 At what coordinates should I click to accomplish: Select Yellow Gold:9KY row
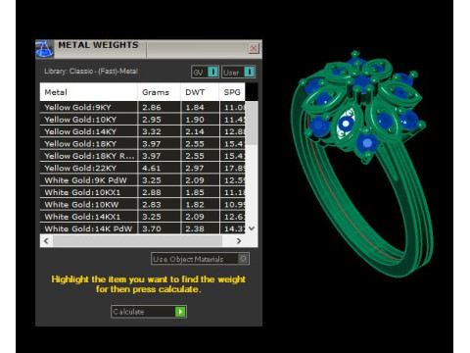point(143,107)
